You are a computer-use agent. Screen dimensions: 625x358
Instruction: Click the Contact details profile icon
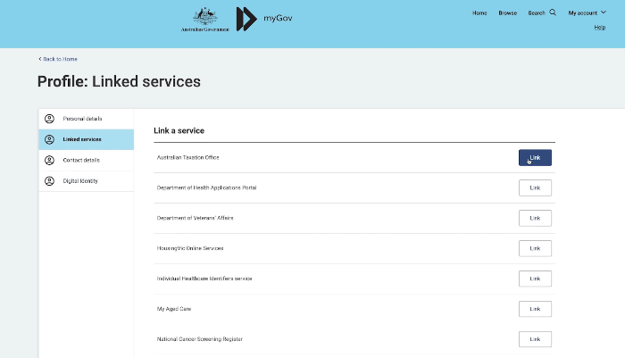click(x=49, y=161)
